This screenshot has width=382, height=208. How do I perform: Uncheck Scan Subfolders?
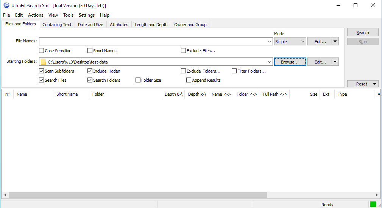coord(41,71)
